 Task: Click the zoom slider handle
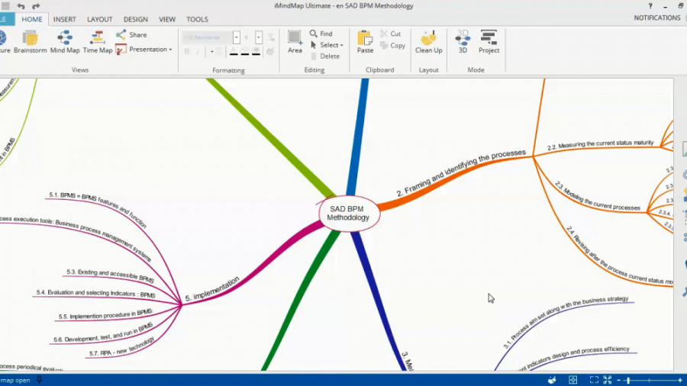[x=628, y=381]
